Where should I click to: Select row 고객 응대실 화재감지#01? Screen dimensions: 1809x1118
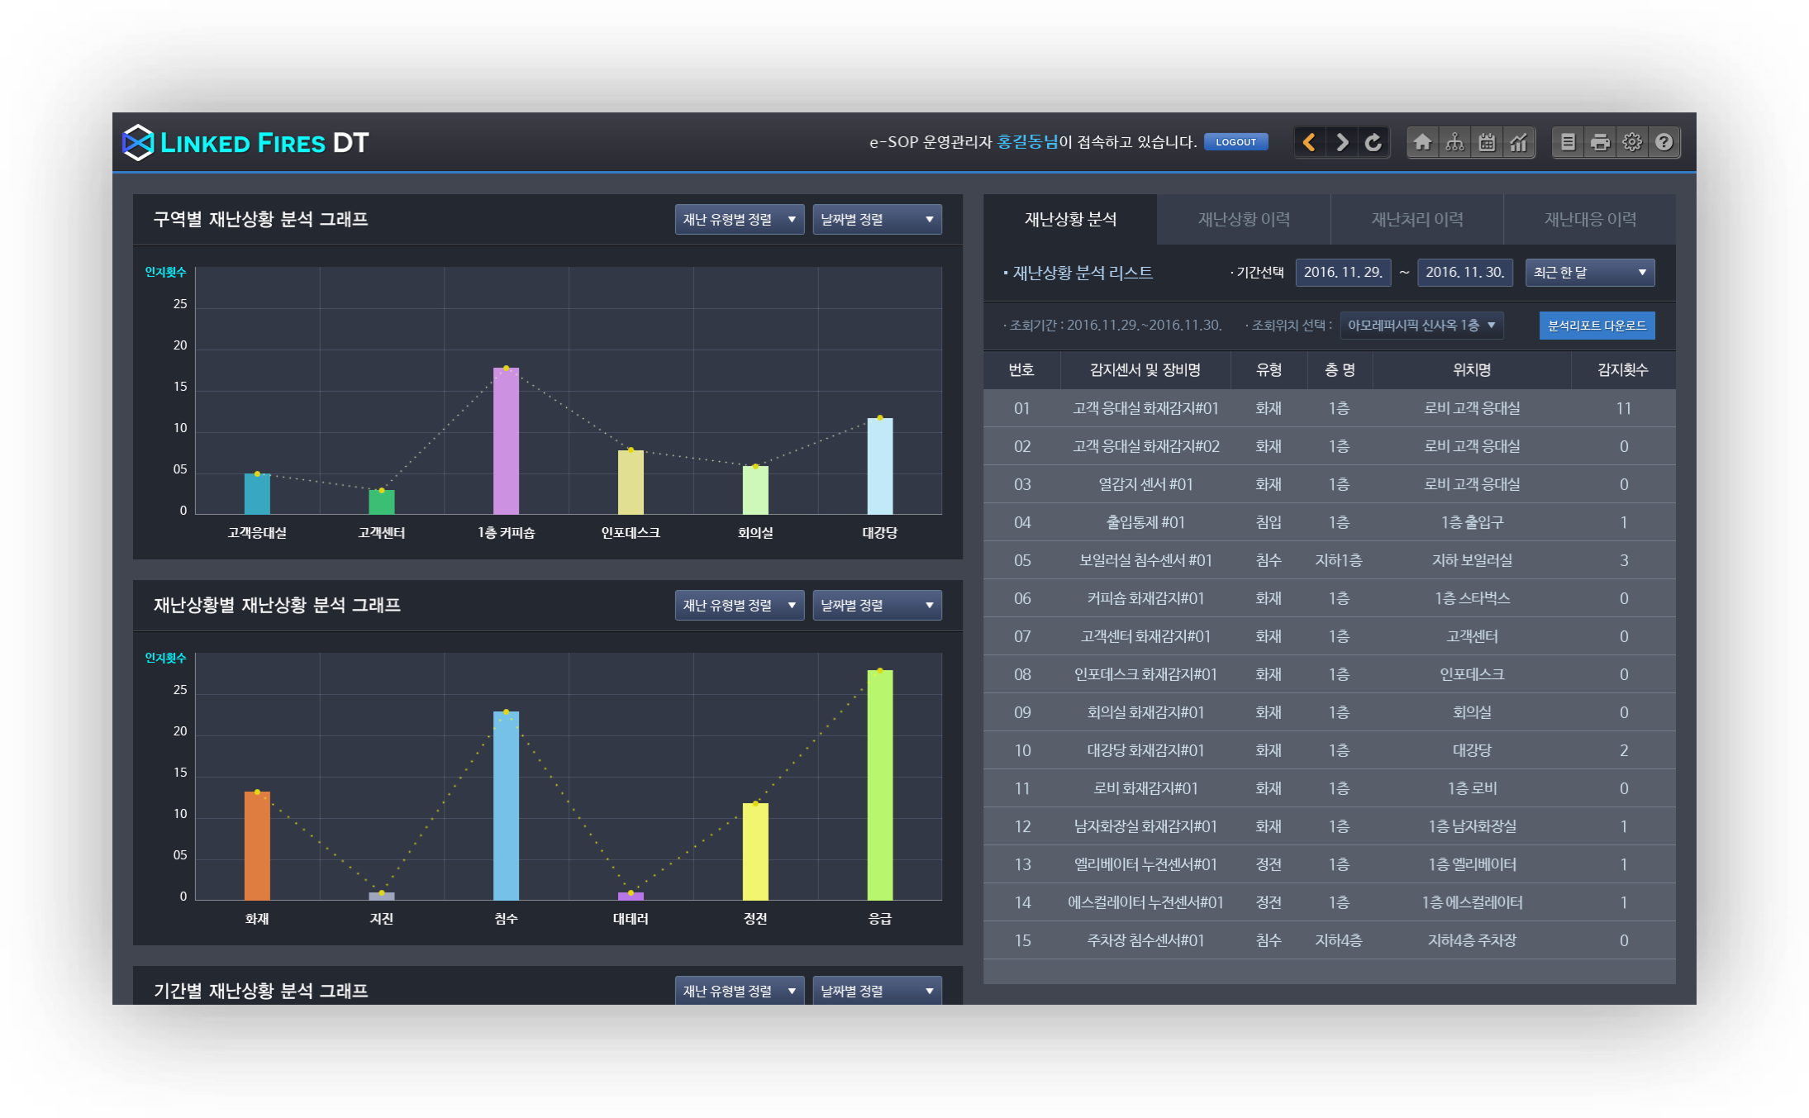[1330, 408]
